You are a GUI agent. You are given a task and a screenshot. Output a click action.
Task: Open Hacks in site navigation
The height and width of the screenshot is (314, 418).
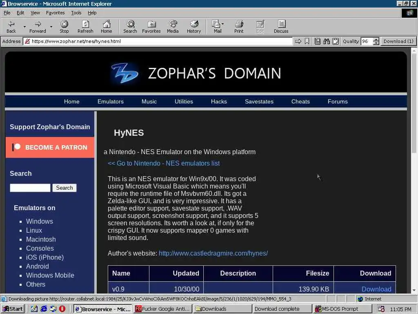coord(219,101)
